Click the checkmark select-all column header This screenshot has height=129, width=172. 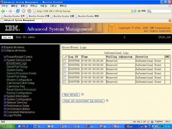[66, 57]
